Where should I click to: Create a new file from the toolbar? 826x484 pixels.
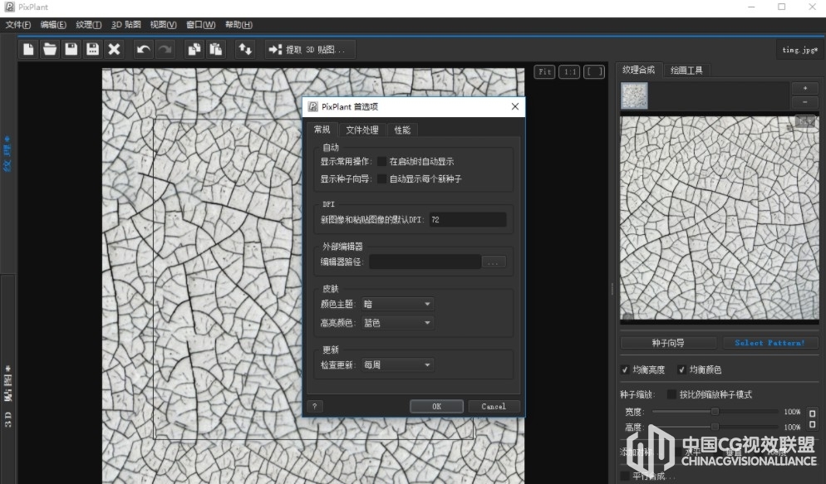[x=28, y=50]
